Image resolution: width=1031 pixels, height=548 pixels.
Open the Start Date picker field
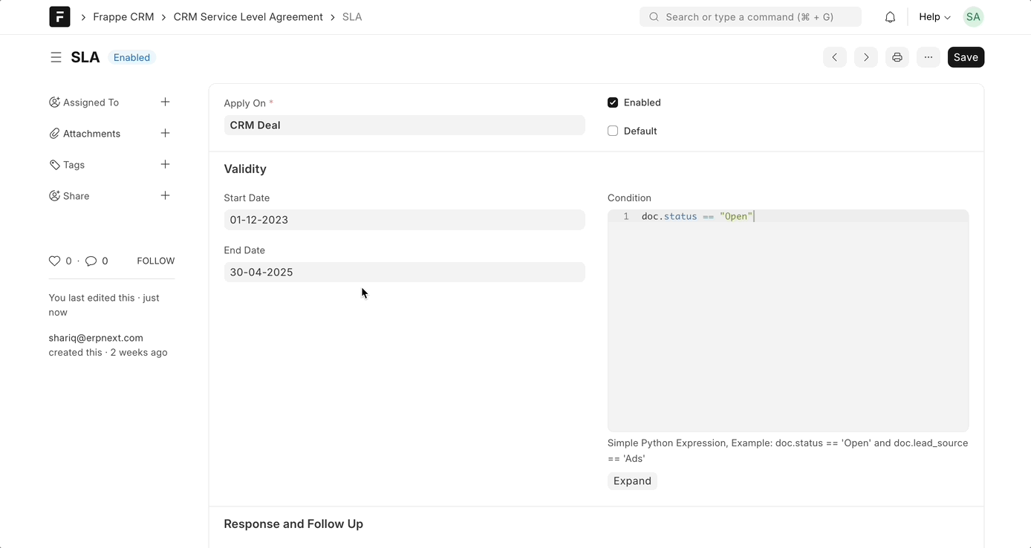coord(404,220)
